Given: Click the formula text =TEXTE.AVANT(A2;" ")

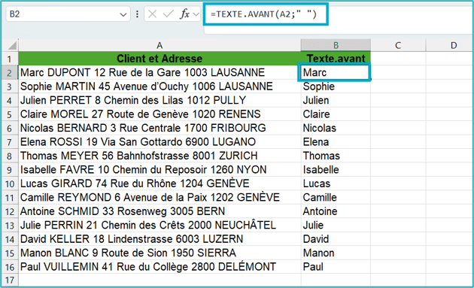Looking at the screenshot, I should [263, 14].
